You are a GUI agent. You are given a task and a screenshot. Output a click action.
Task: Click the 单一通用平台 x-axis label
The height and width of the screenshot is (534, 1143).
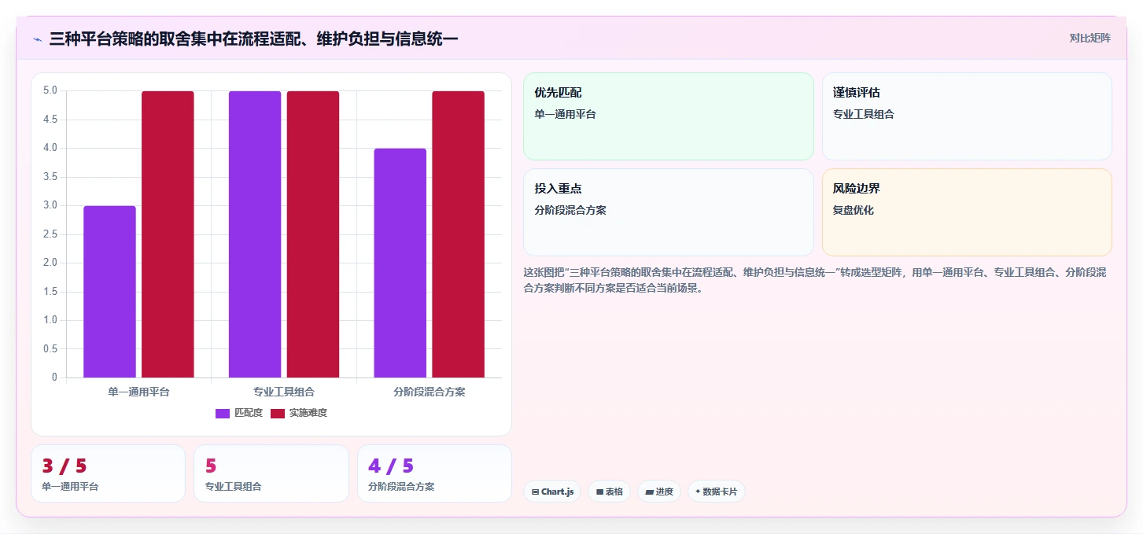(x=138, y=392)
